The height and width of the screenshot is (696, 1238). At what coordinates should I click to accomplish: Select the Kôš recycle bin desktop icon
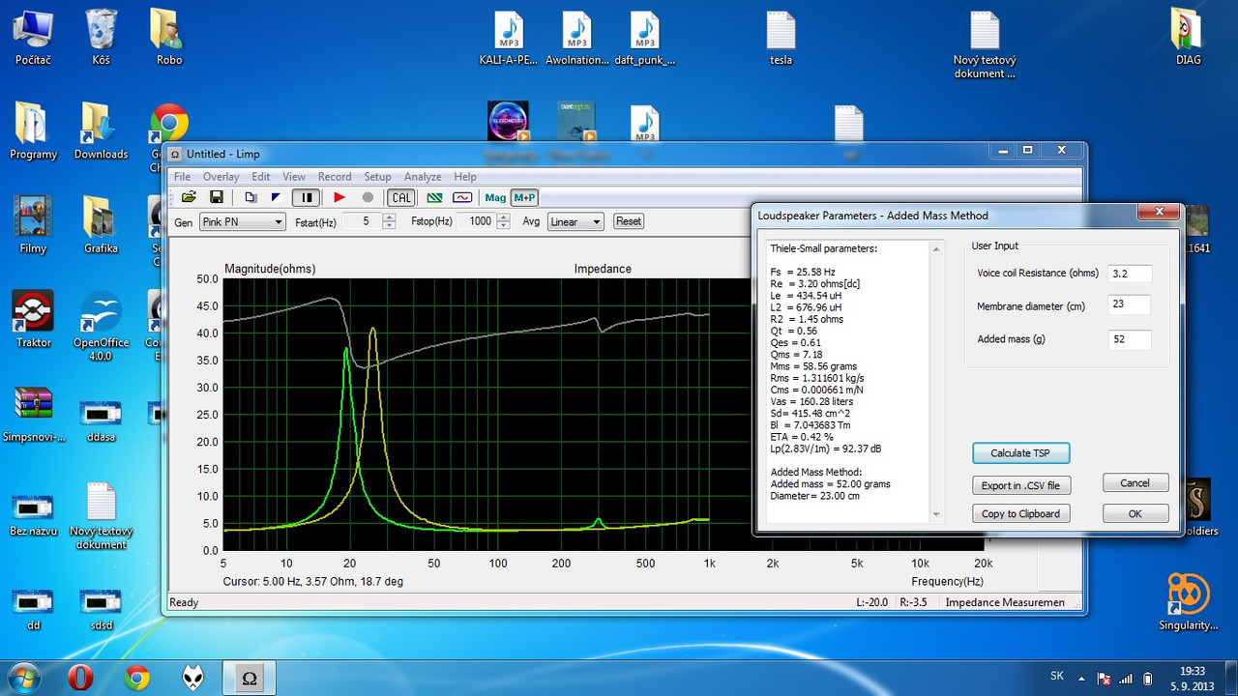point(101,38)
